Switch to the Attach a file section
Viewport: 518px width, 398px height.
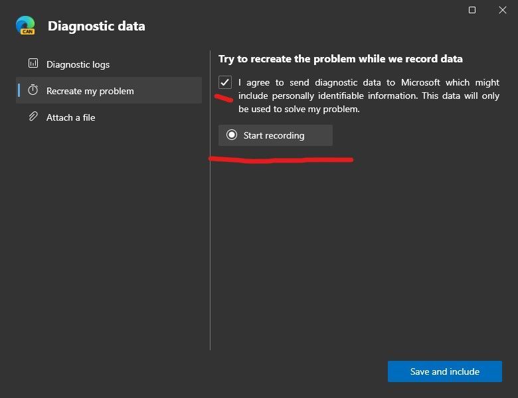(x=70, y=117)
